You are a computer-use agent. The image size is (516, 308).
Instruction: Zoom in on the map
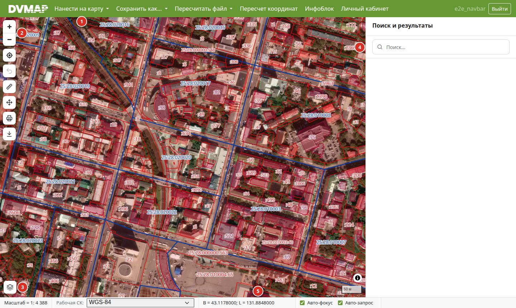(x=9, y=27)
